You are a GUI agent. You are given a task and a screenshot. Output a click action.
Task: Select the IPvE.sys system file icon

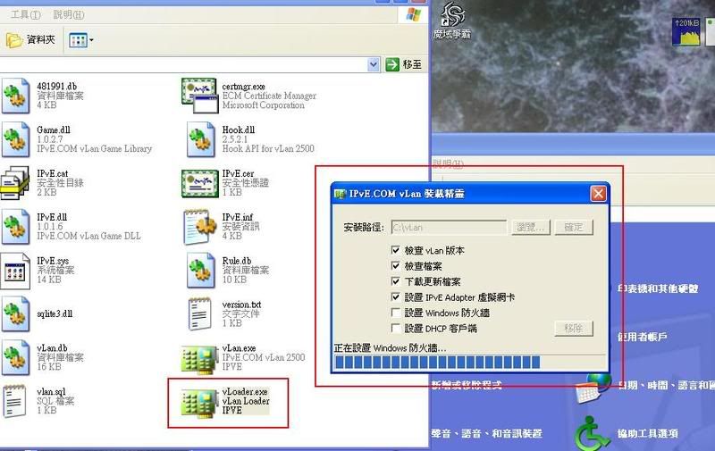(x=14, y=271)
